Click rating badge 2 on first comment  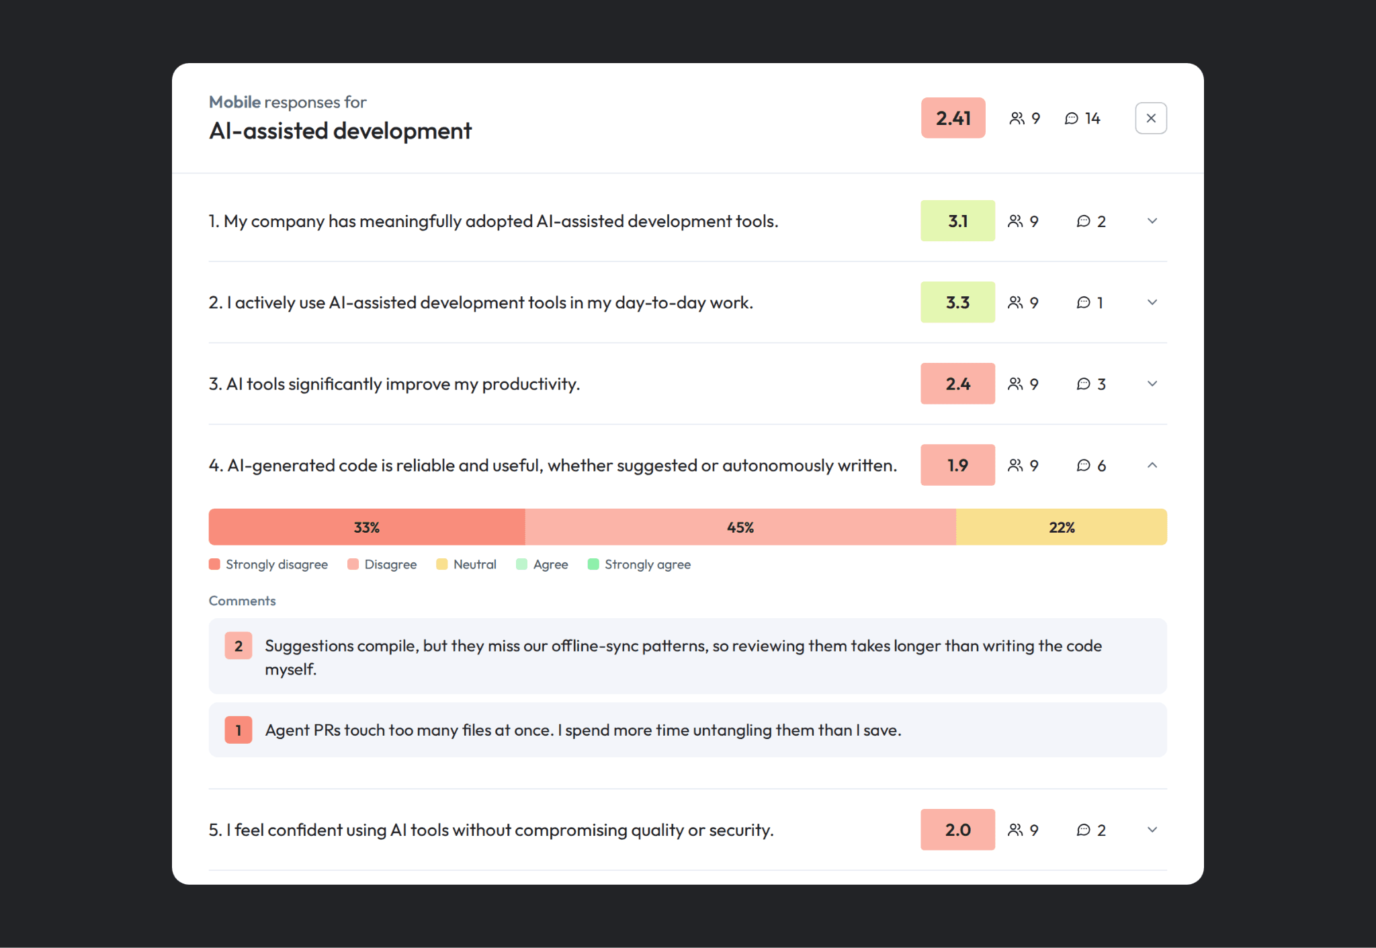239,646
